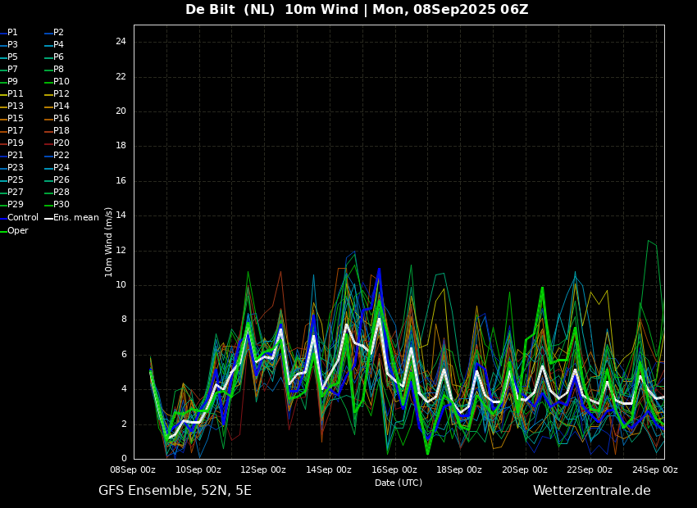
Task: Click the 12 value on y-axis
Action: tap(121, 251)
